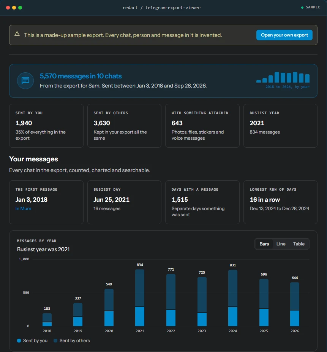
Task: Click the 2018 to 2026 mini bar chart
Action: pos(283,78)
